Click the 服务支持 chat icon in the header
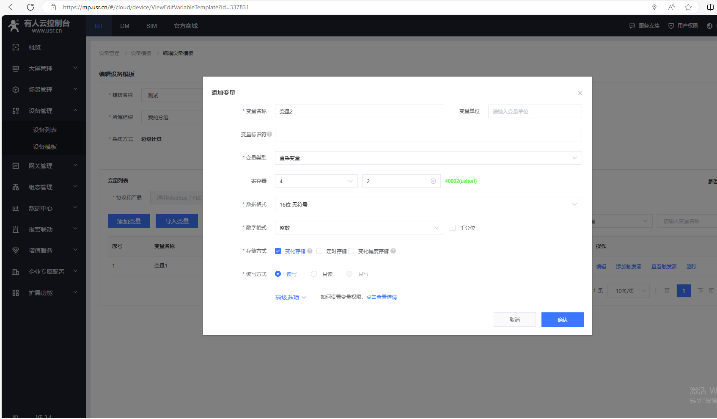Image resolution: width=717 pixels, height=419 pixels. point(632,26)
